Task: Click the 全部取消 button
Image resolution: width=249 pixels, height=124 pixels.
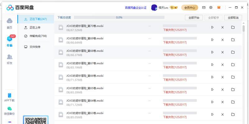Action: point(233,18)
